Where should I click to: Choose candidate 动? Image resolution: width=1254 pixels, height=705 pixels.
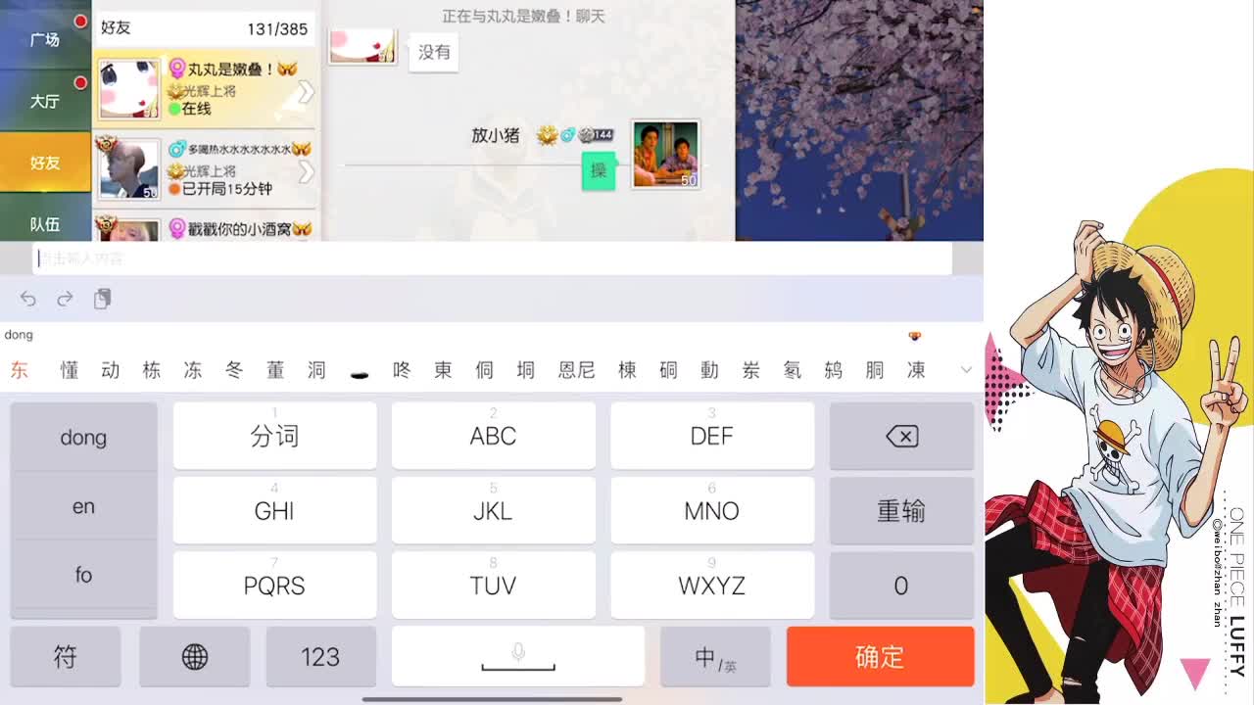click(x=111, y=370)
